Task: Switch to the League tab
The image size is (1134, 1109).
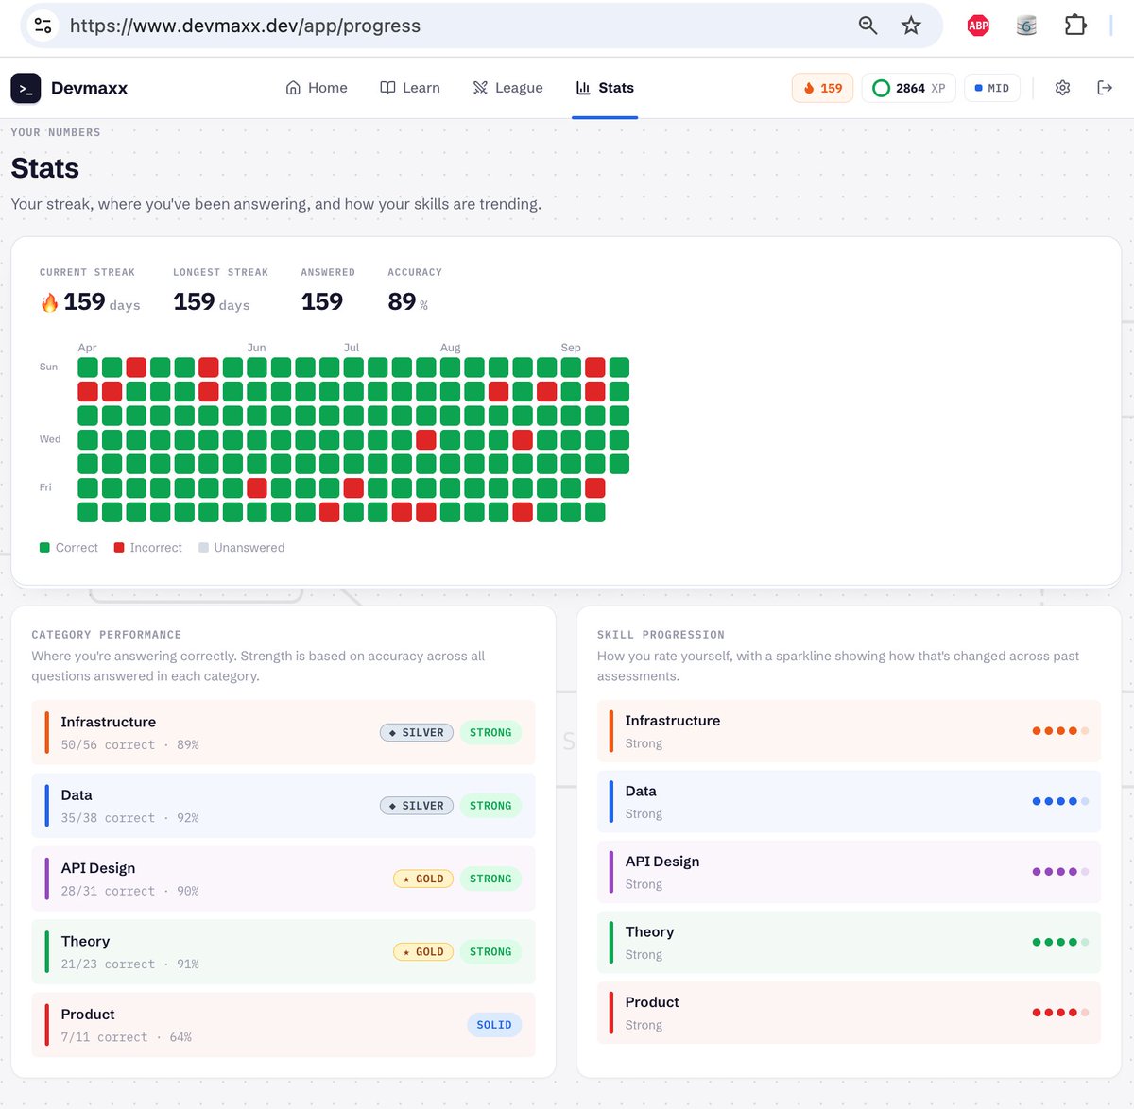Action: coord(507,88)
